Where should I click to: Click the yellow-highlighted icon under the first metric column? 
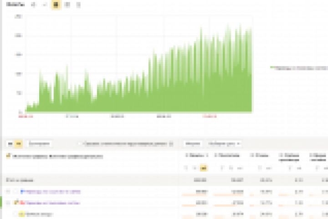[204, 168]
